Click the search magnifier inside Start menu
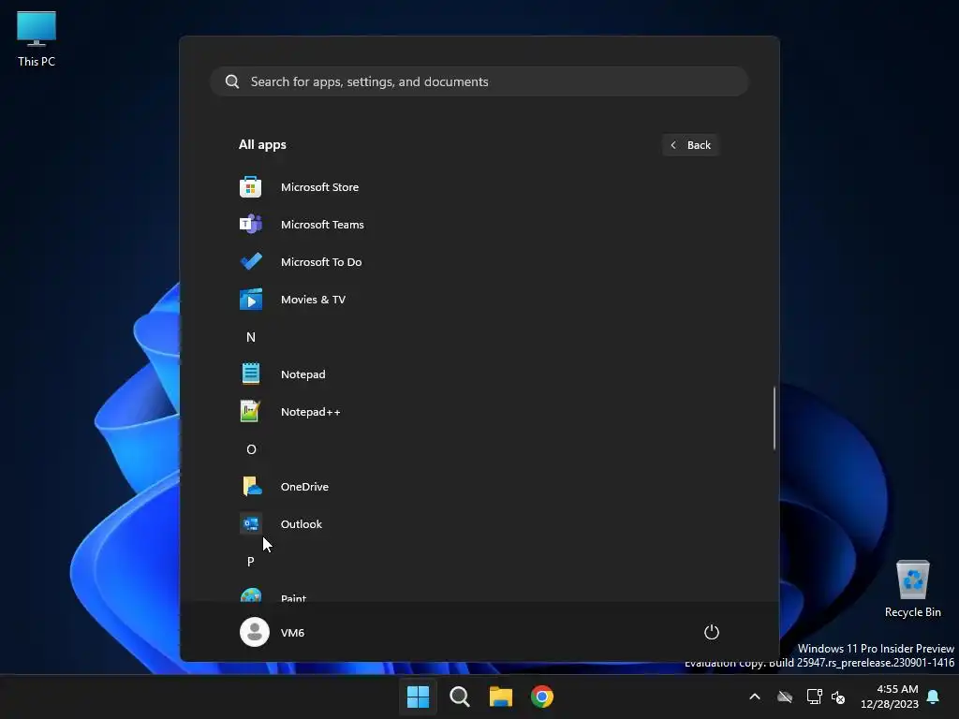Image resolution: width=959 pixels, height=719 pixels. click(232, 81)
